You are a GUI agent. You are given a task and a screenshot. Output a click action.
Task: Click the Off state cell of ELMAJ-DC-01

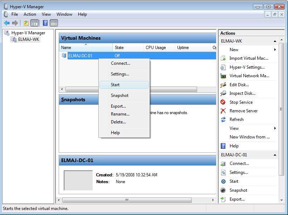[117, 56]
